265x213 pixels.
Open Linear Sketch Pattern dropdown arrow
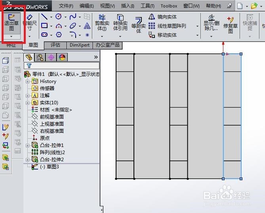(197, 26)
